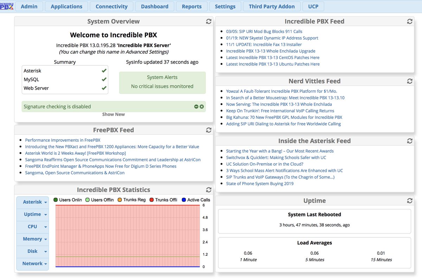Open State of Phone System Buying 2019 link
422x280 pixels.
coord(260,184)
